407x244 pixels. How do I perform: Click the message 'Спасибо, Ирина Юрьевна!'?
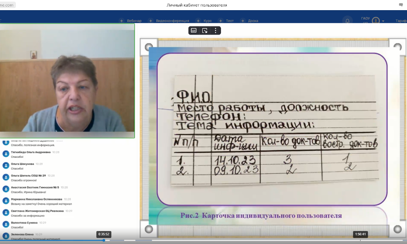[28, 192]
